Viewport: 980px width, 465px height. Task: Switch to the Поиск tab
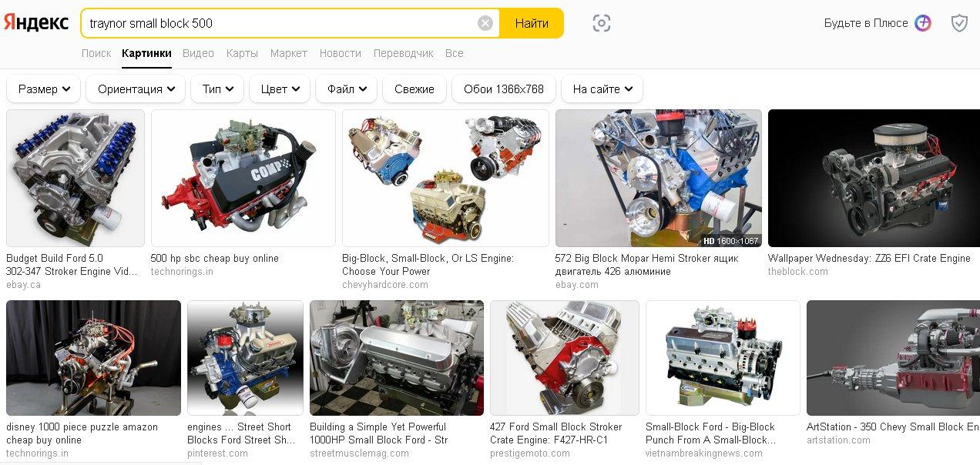[96, 53]
